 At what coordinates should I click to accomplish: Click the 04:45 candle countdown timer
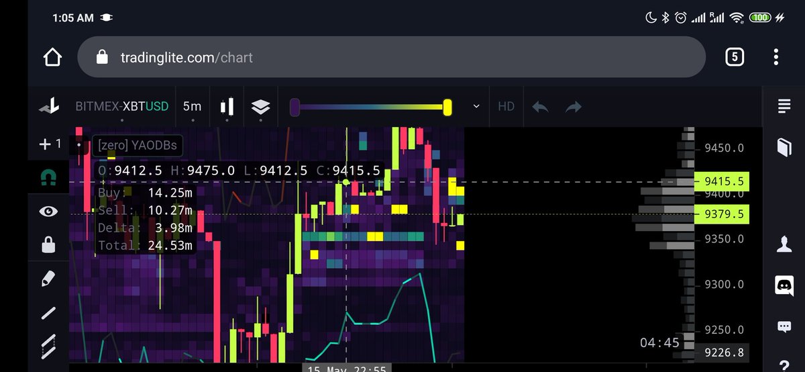pyautogui.click(x=659, y=342)
